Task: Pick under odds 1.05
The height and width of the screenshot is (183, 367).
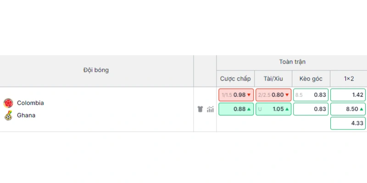Action: 273,109
